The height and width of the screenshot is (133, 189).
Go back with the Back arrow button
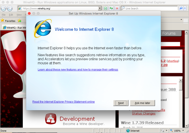pos(3,9)
